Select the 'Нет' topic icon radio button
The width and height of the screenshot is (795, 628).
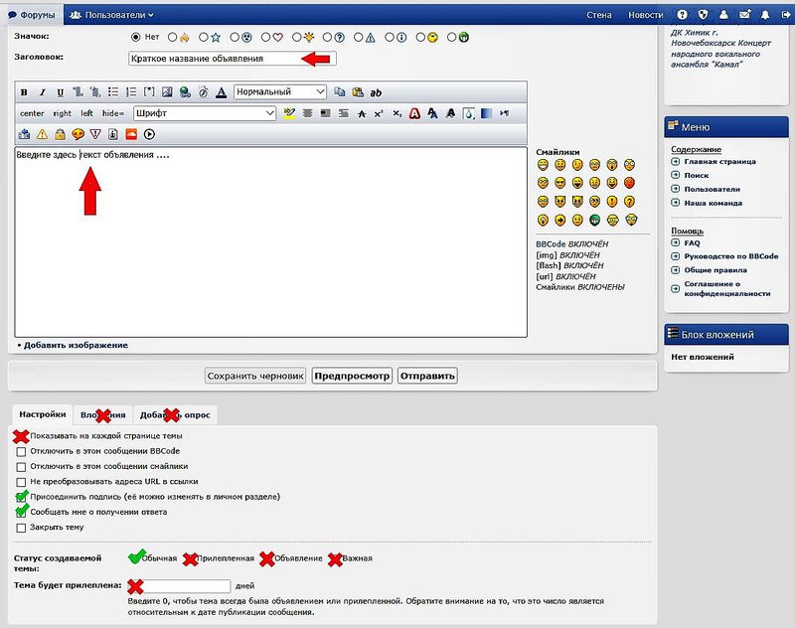(137, 37)
